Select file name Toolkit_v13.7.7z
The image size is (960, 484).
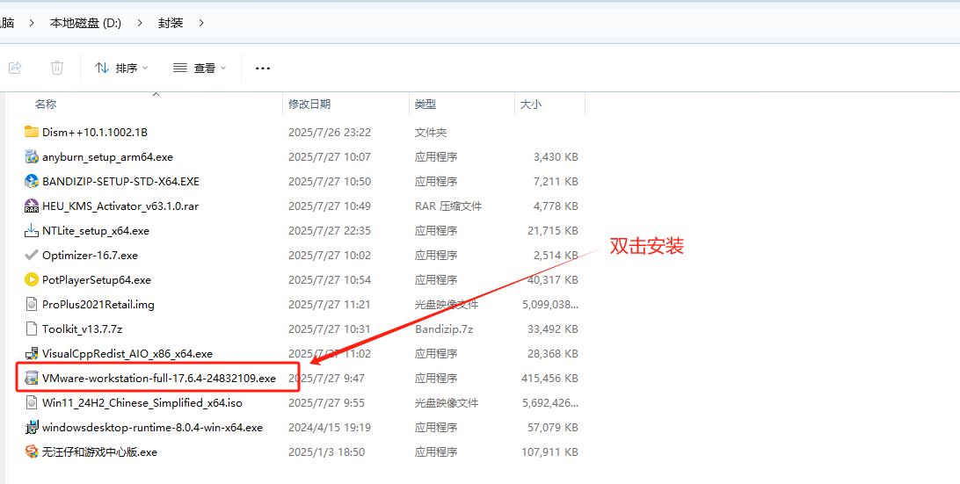pyautogui.click(x=82, y=329)
